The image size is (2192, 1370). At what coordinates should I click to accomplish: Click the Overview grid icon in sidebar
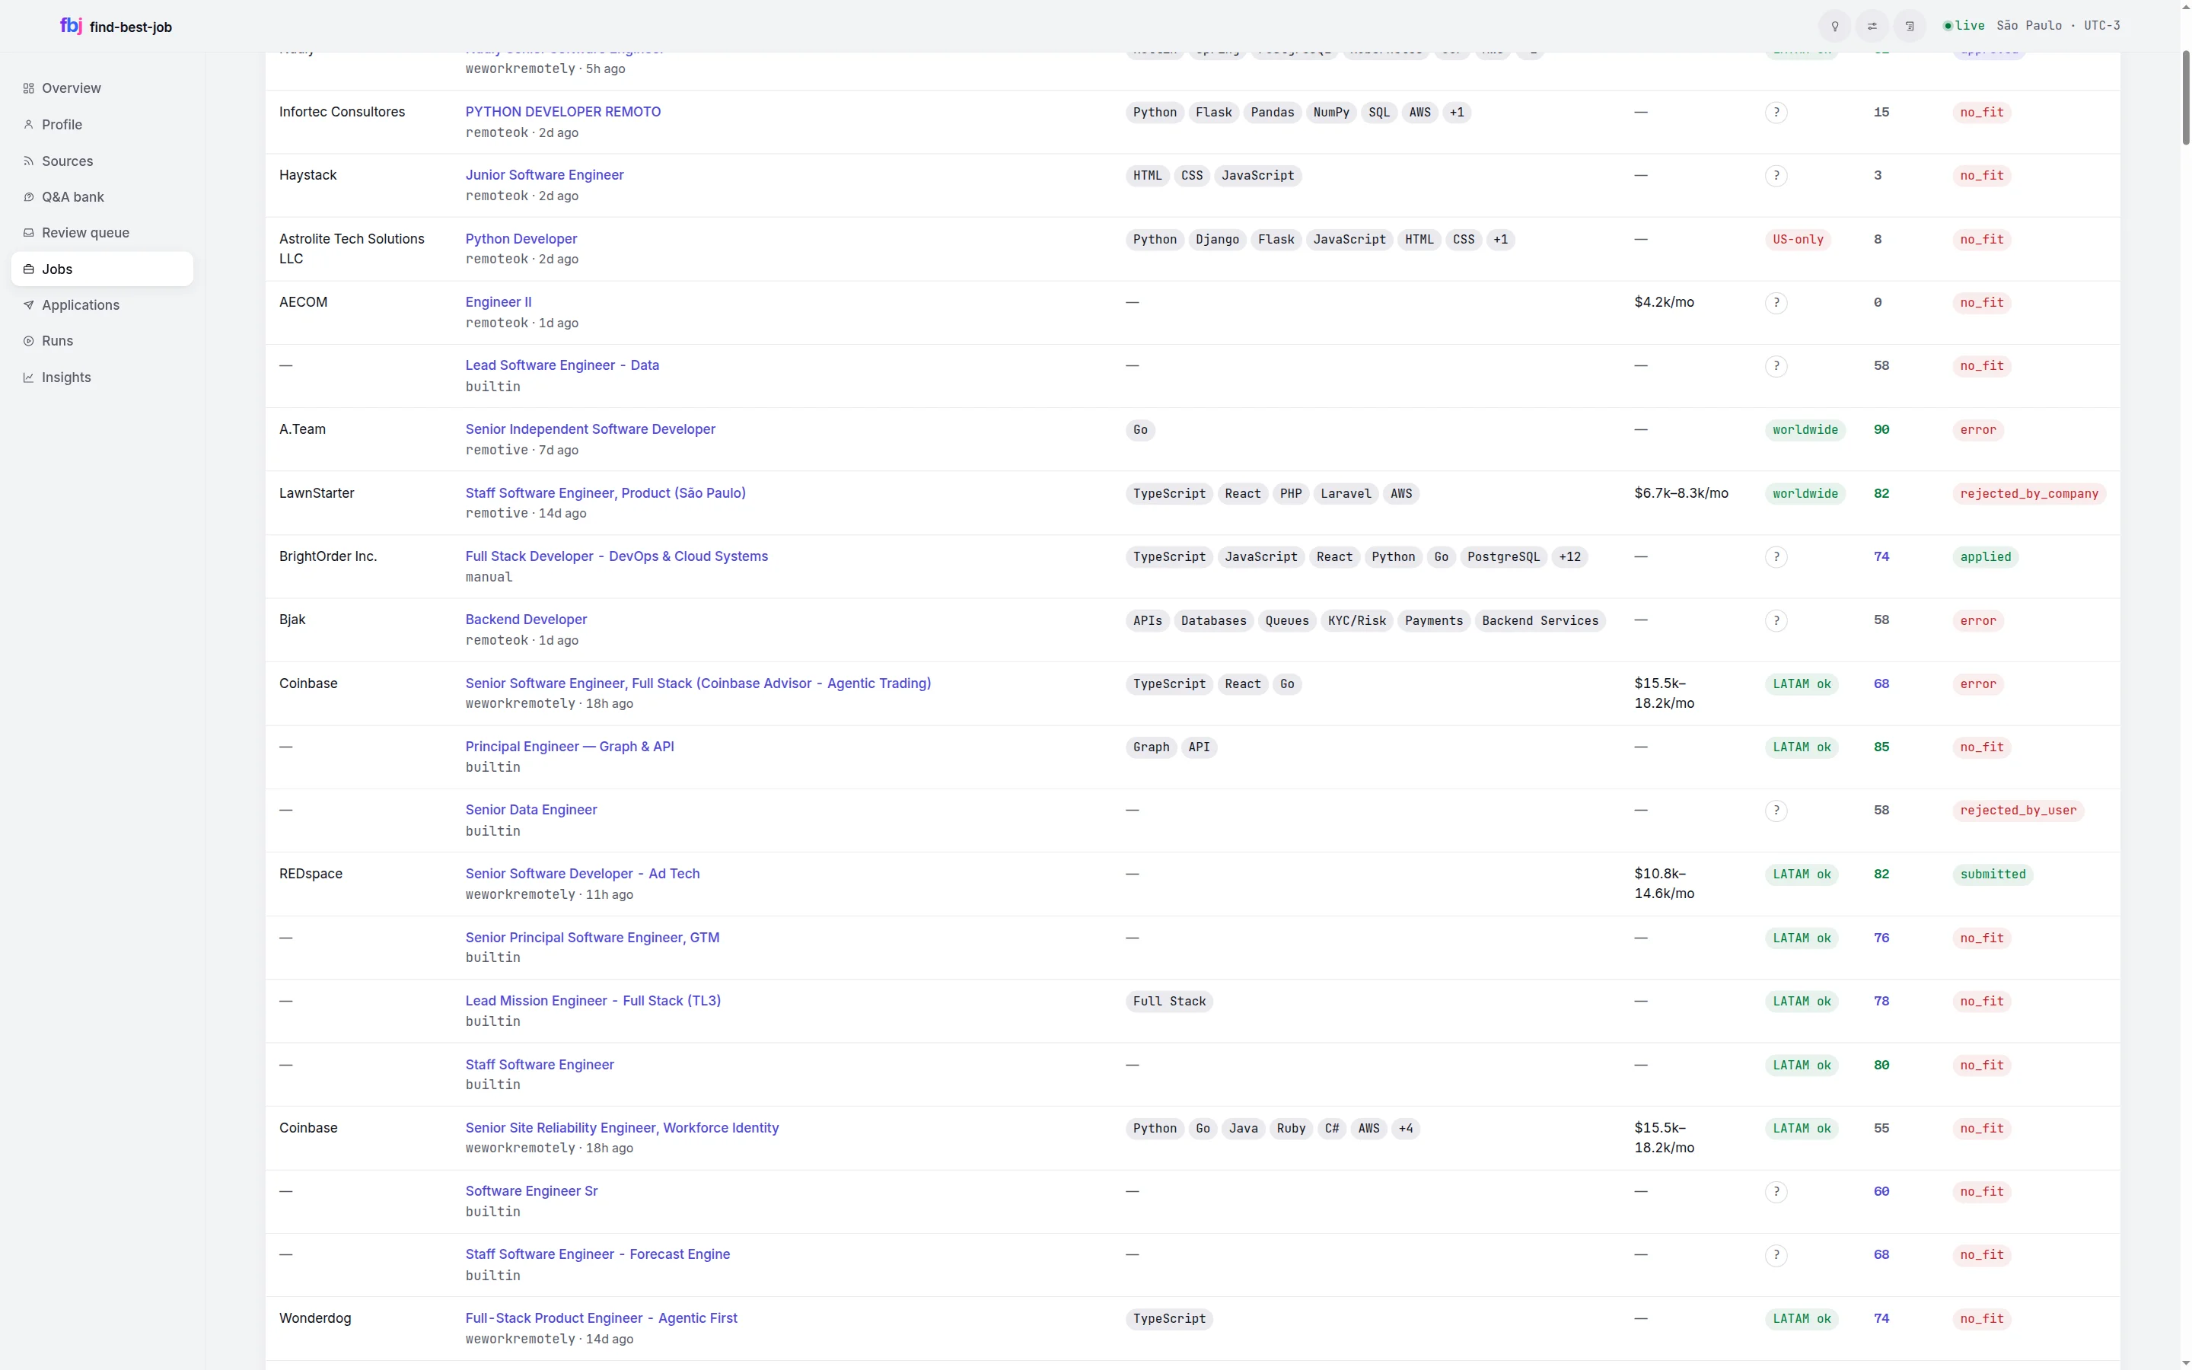[x=29, y=88]
